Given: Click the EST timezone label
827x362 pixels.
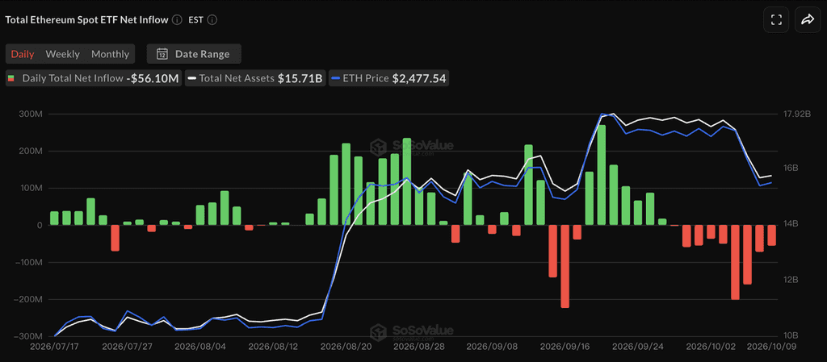Looking at the screenshot, I should (195, 20).
